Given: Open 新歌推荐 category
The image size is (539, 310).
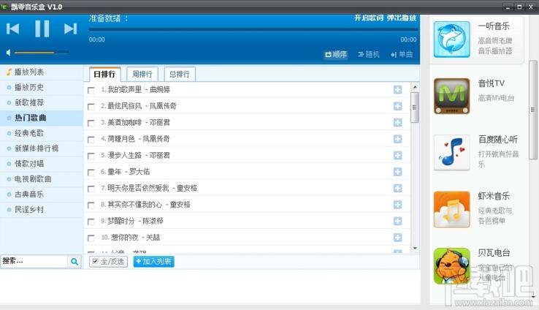Looking at the screenshot, I should pos(41,102).
